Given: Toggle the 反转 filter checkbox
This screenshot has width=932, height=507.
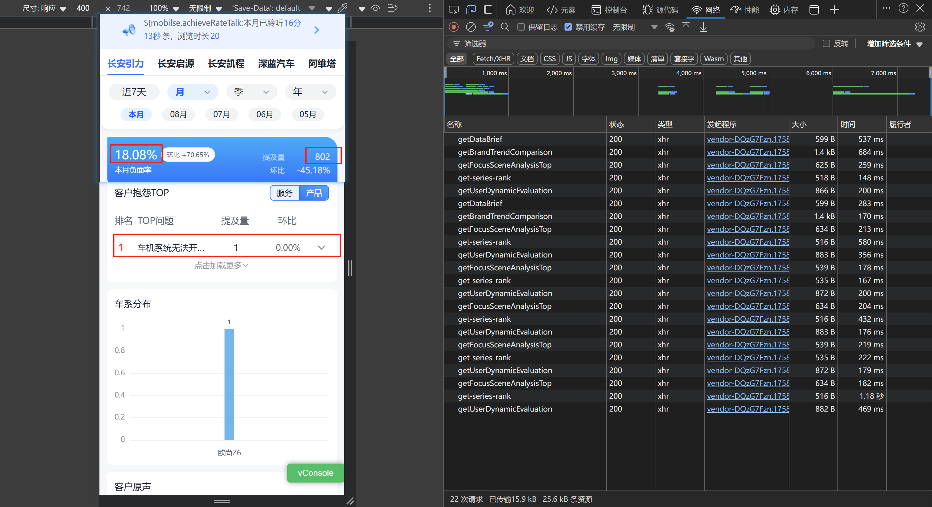Looking at the screenshot, I should point(826,44).
